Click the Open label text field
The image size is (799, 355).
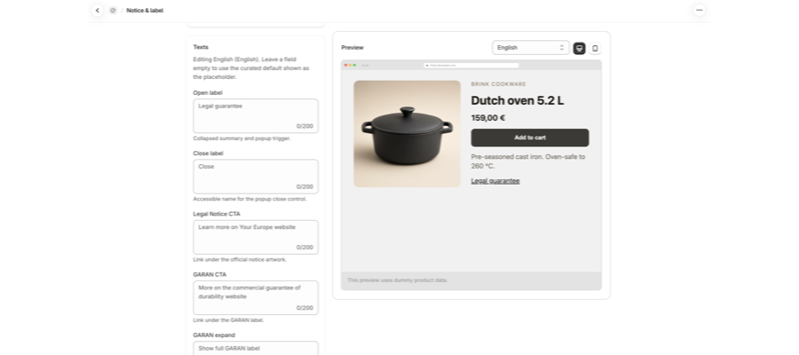click(256, 116)
